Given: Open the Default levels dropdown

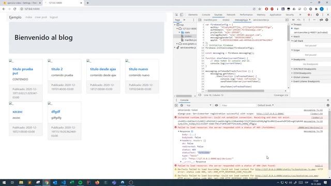Looking at the screenshot, I should 265,105.
